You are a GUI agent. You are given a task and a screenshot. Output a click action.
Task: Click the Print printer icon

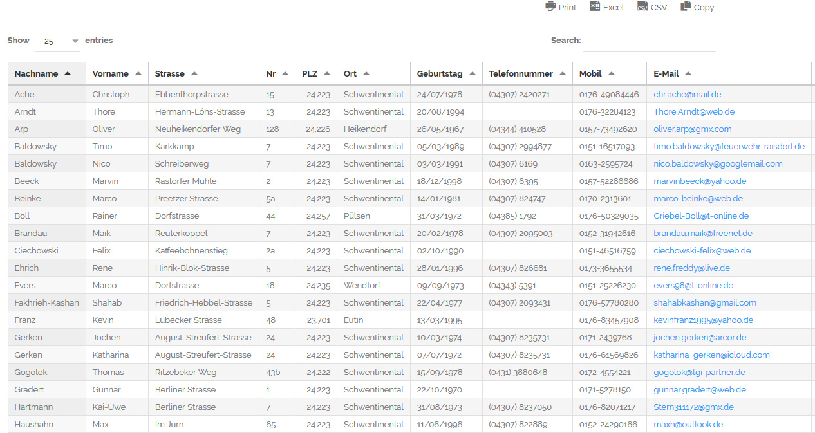point(550,6)
